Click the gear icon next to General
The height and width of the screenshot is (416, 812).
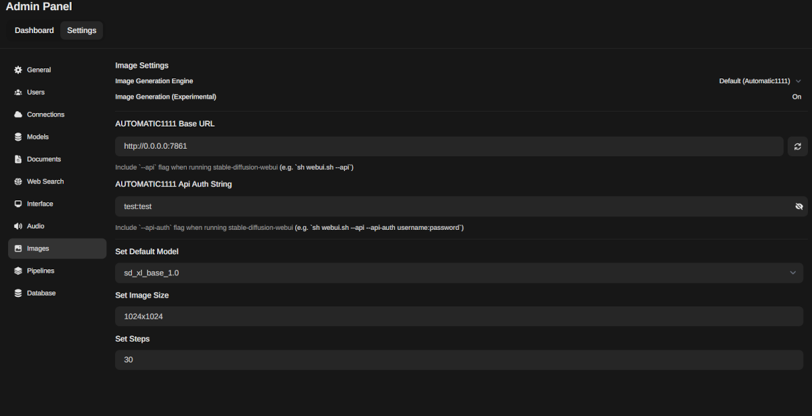tap(18, 70)
